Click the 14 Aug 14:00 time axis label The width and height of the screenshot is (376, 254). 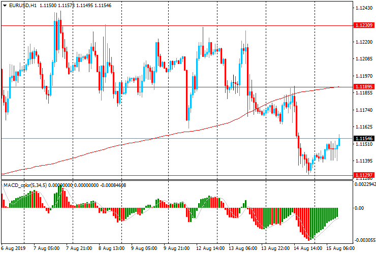(x=307, y=248)
